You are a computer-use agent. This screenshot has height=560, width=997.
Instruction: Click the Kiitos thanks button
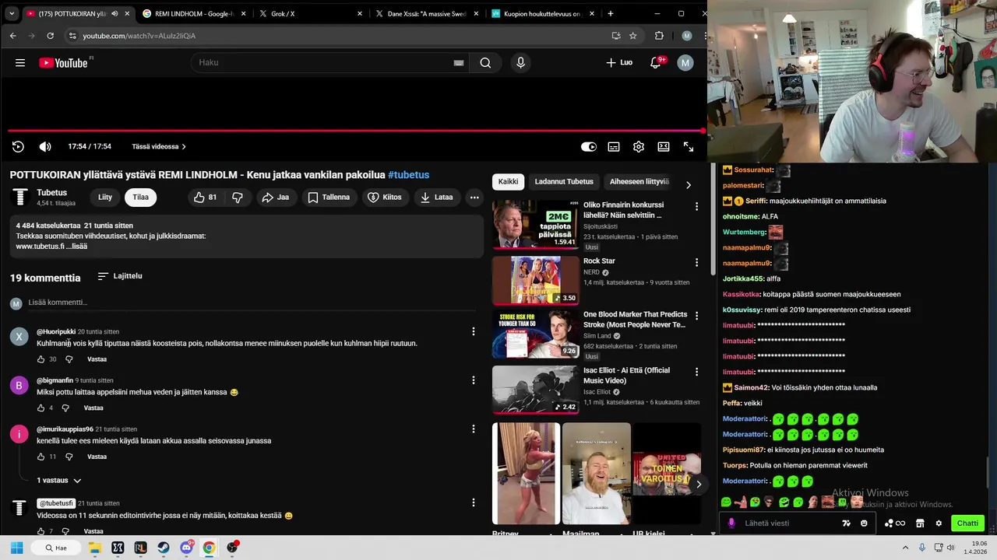(385, 198)
